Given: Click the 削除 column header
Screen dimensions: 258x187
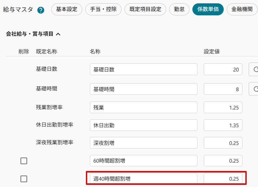Looking at the screenshot, I should point(24,51).
